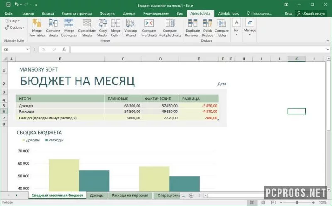332x206 pixels.
Task: Open the Name Box dropdown arrow
Action: click(x=27, y=49)
